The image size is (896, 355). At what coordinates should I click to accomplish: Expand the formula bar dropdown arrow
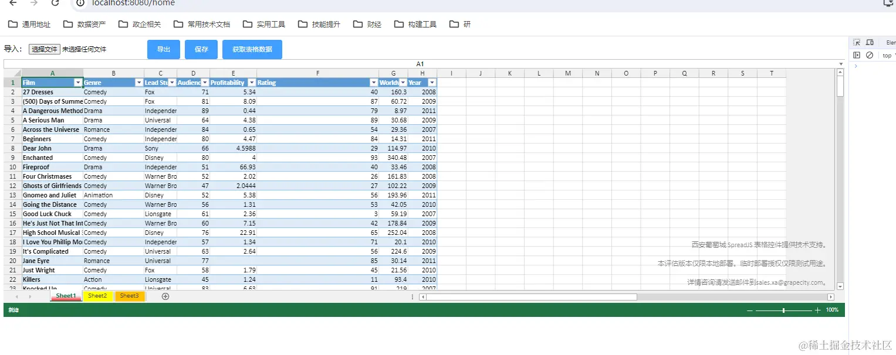(841, 64)
